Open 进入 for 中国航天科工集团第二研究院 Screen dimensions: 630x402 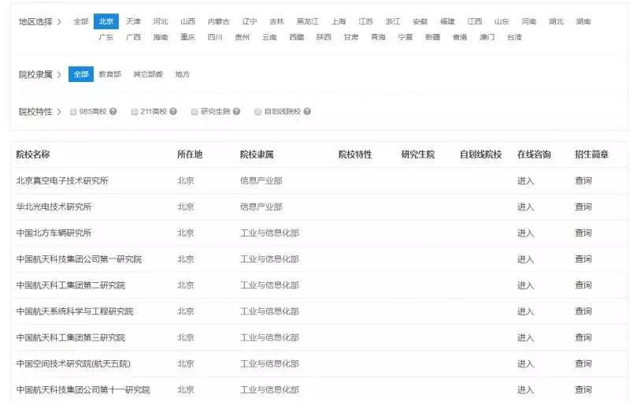tap(525, 285)
